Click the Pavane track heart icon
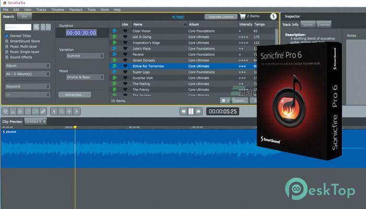This screenshot has height=209, width=366. 125,54
